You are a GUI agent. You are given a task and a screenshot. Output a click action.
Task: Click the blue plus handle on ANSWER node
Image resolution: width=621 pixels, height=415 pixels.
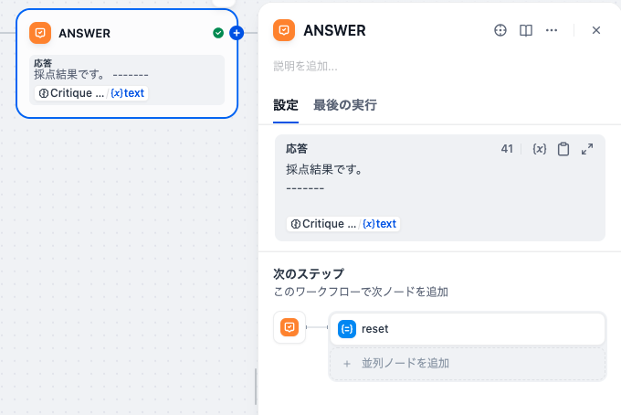point(237,33)
